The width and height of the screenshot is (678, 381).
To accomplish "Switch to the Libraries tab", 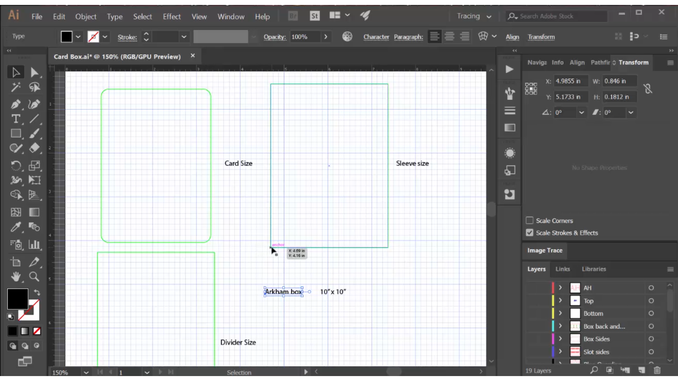I will [x=594, y=269].
